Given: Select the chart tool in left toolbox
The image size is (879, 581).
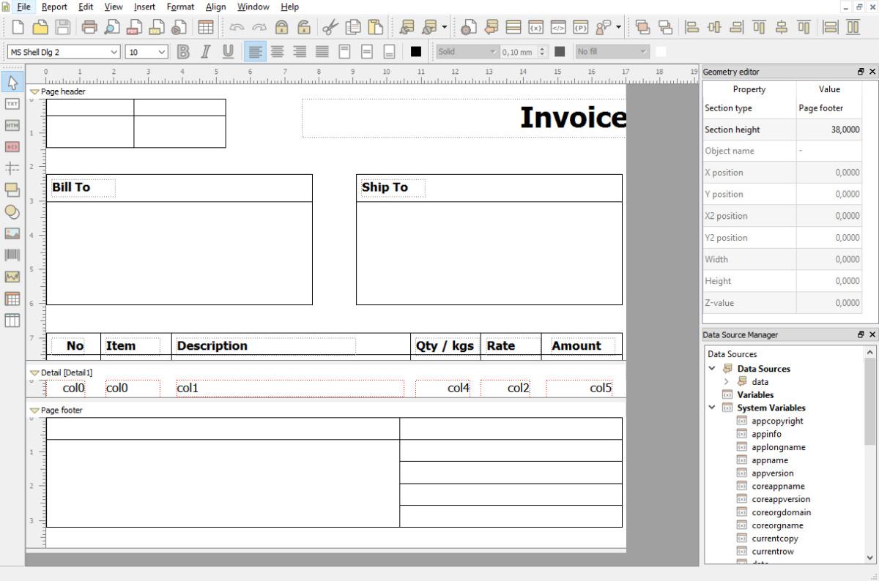Looking at the screenshot, I should pyautogui.click(x=12, y=277).
